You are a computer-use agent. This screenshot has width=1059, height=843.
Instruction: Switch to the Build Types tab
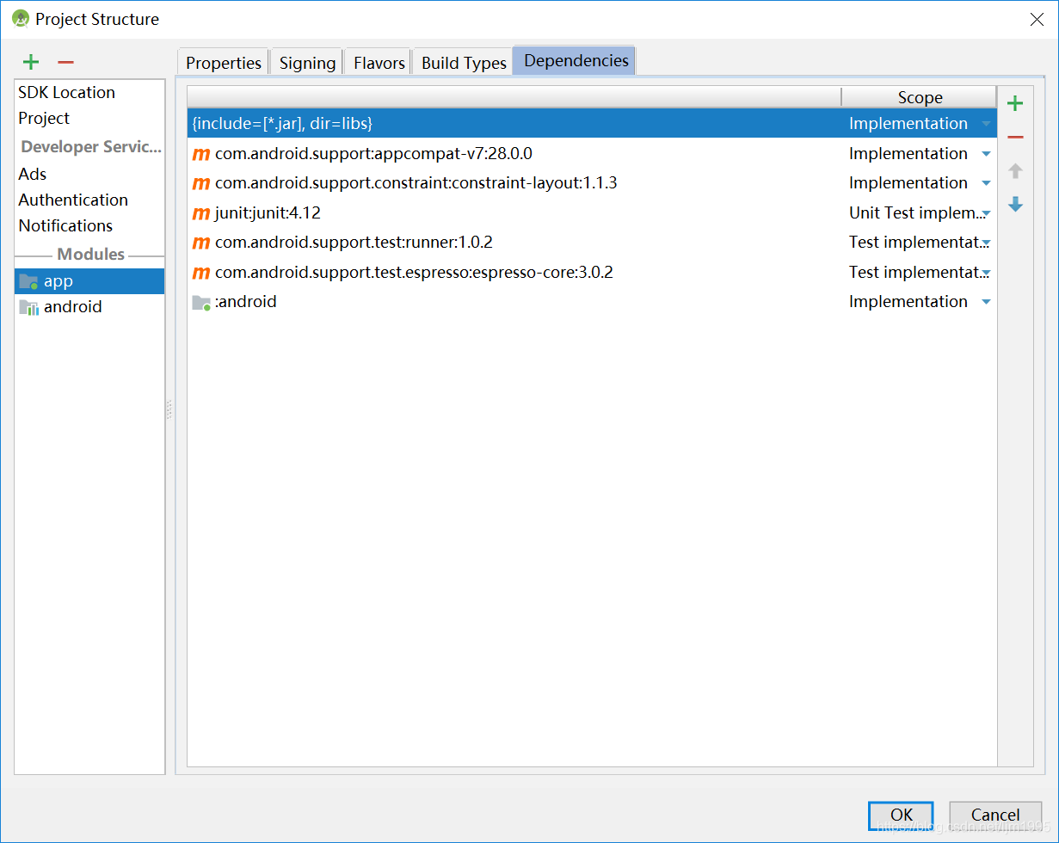(464, 63)
